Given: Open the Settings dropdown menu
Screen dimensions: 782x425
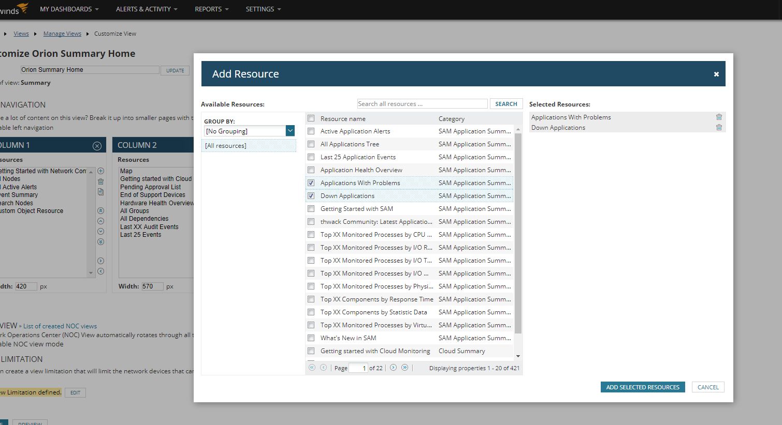Looking at the screenshot, I should point(263,9).
